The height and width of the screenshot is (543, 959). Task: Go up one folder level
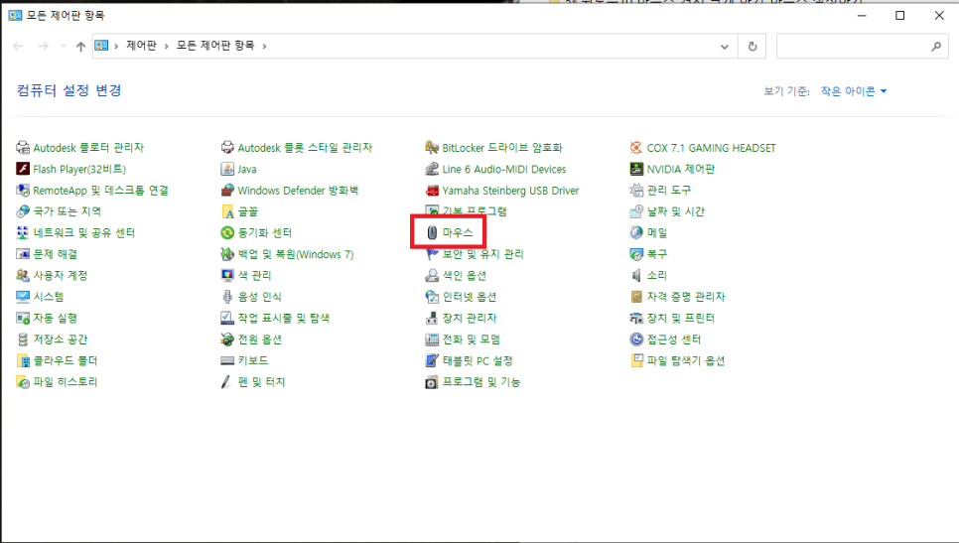[x=80, y=46]
